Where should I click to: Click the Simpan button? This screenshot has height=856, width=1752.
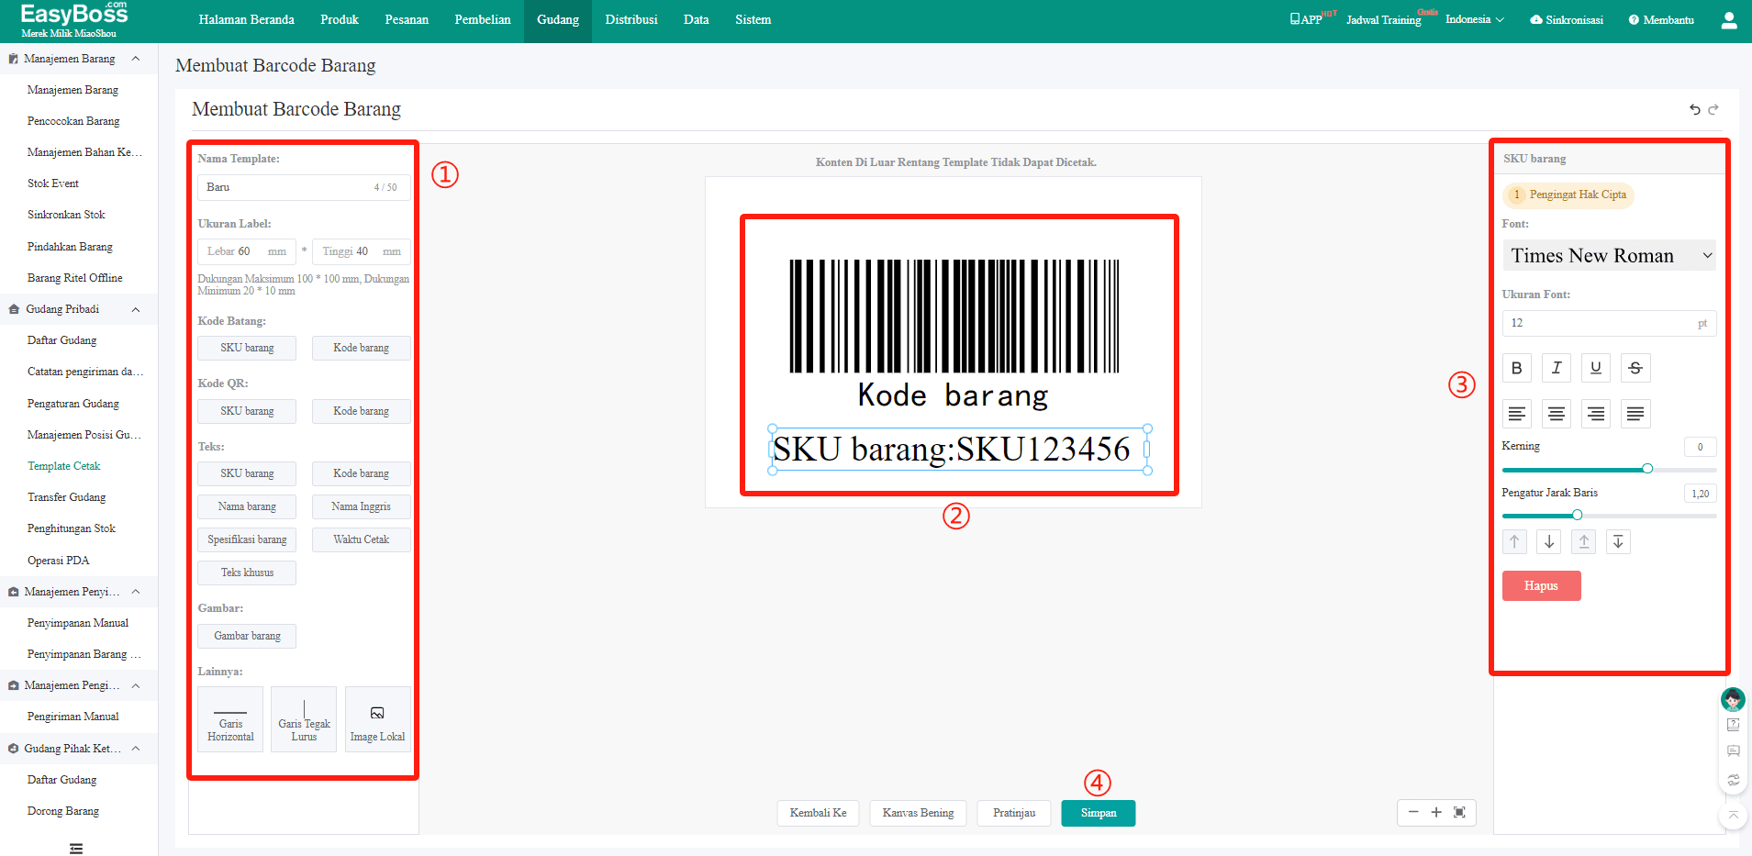point(1099,813)
